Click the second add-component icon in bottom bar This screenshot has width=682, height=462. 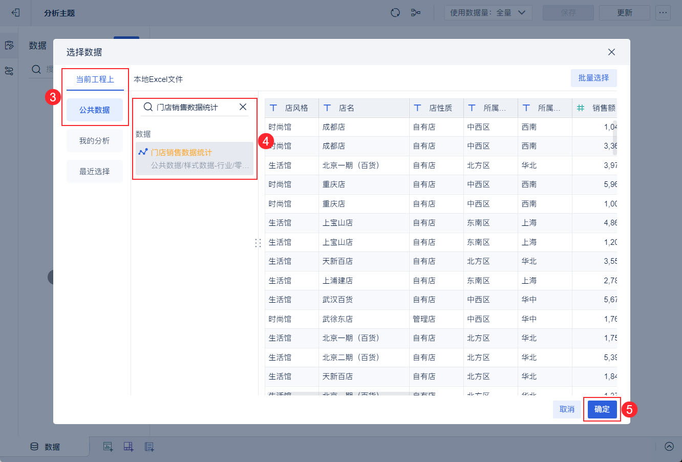click(129, 447)
